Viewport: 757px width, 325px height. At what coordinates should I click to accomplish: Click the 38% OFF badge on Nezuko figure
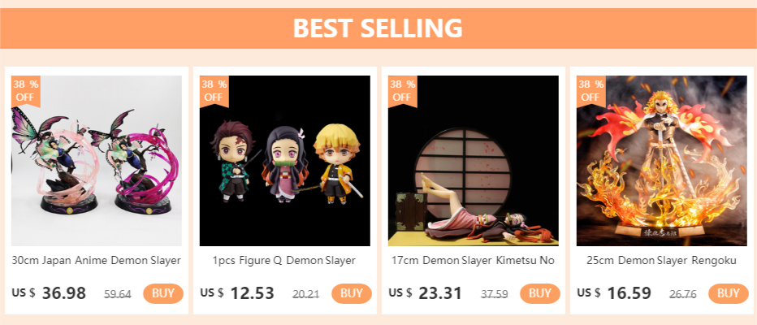click(x=402, y=90)
